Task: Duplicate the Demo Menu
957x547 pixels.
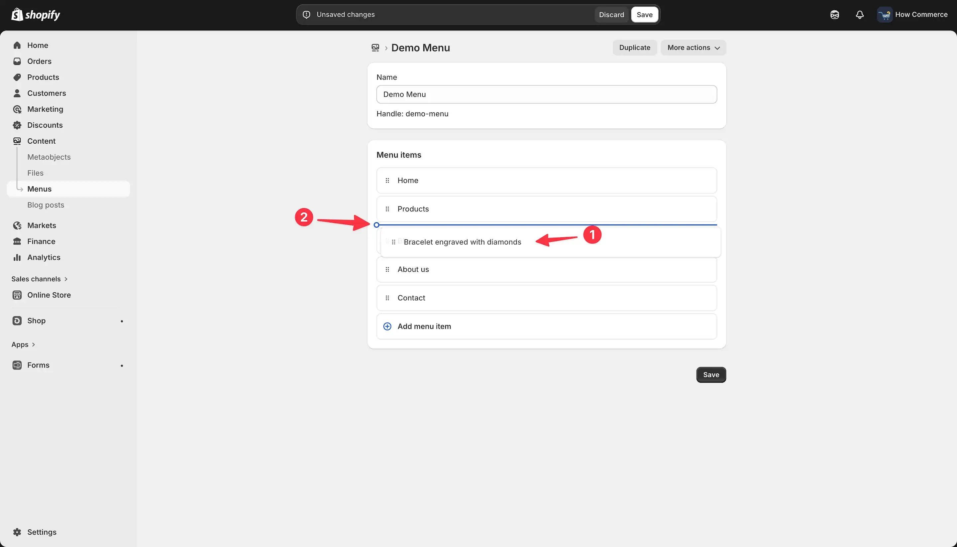Action: 634,48
